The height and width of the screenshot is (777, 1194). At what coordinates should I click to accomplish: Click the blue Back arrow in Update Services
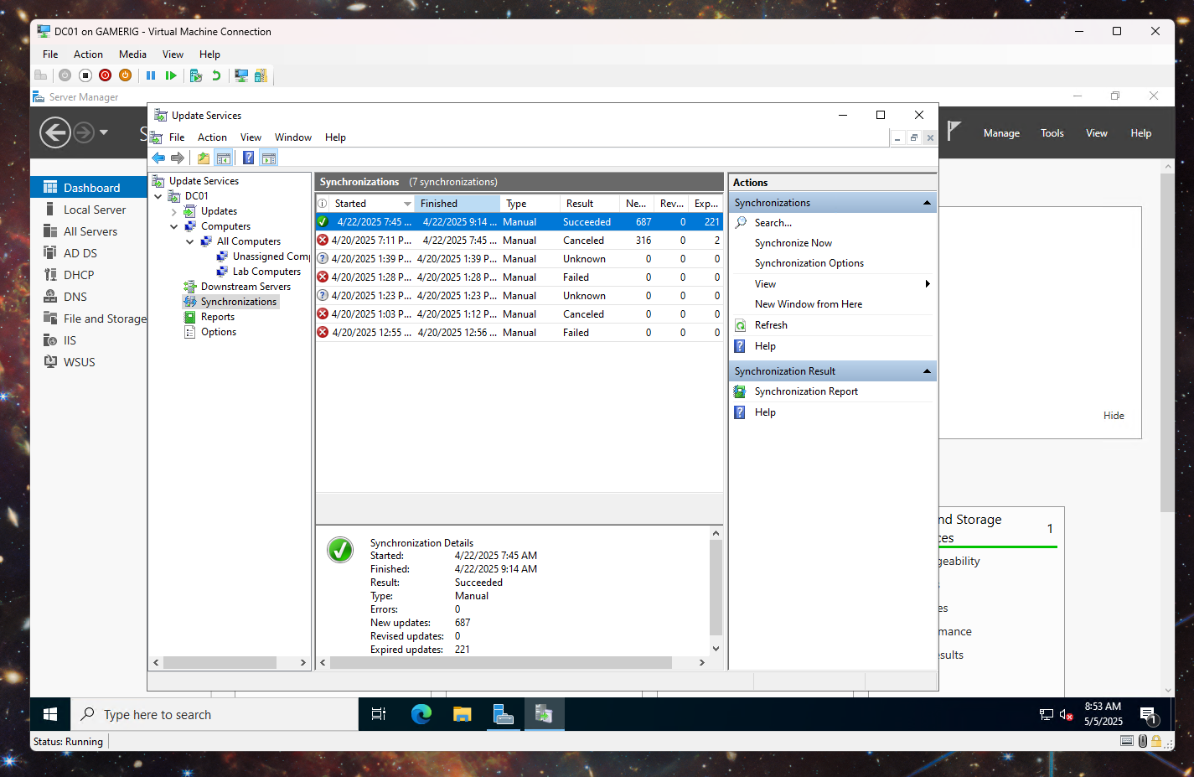pyautogui.click(x=158, y=158)
